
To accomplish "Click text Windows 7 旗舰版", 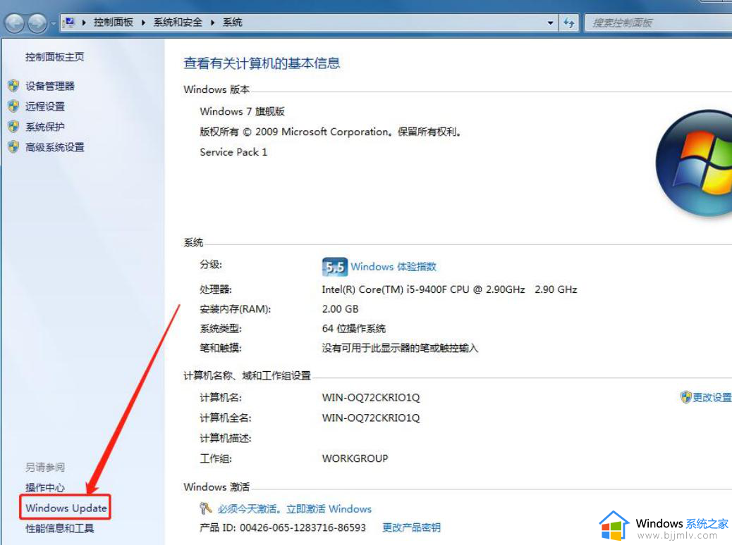I will pos(242,111).
